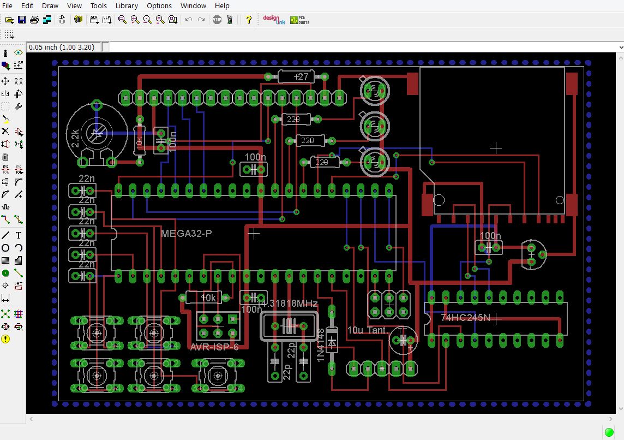Select the green Via tool

coord(5,273)
